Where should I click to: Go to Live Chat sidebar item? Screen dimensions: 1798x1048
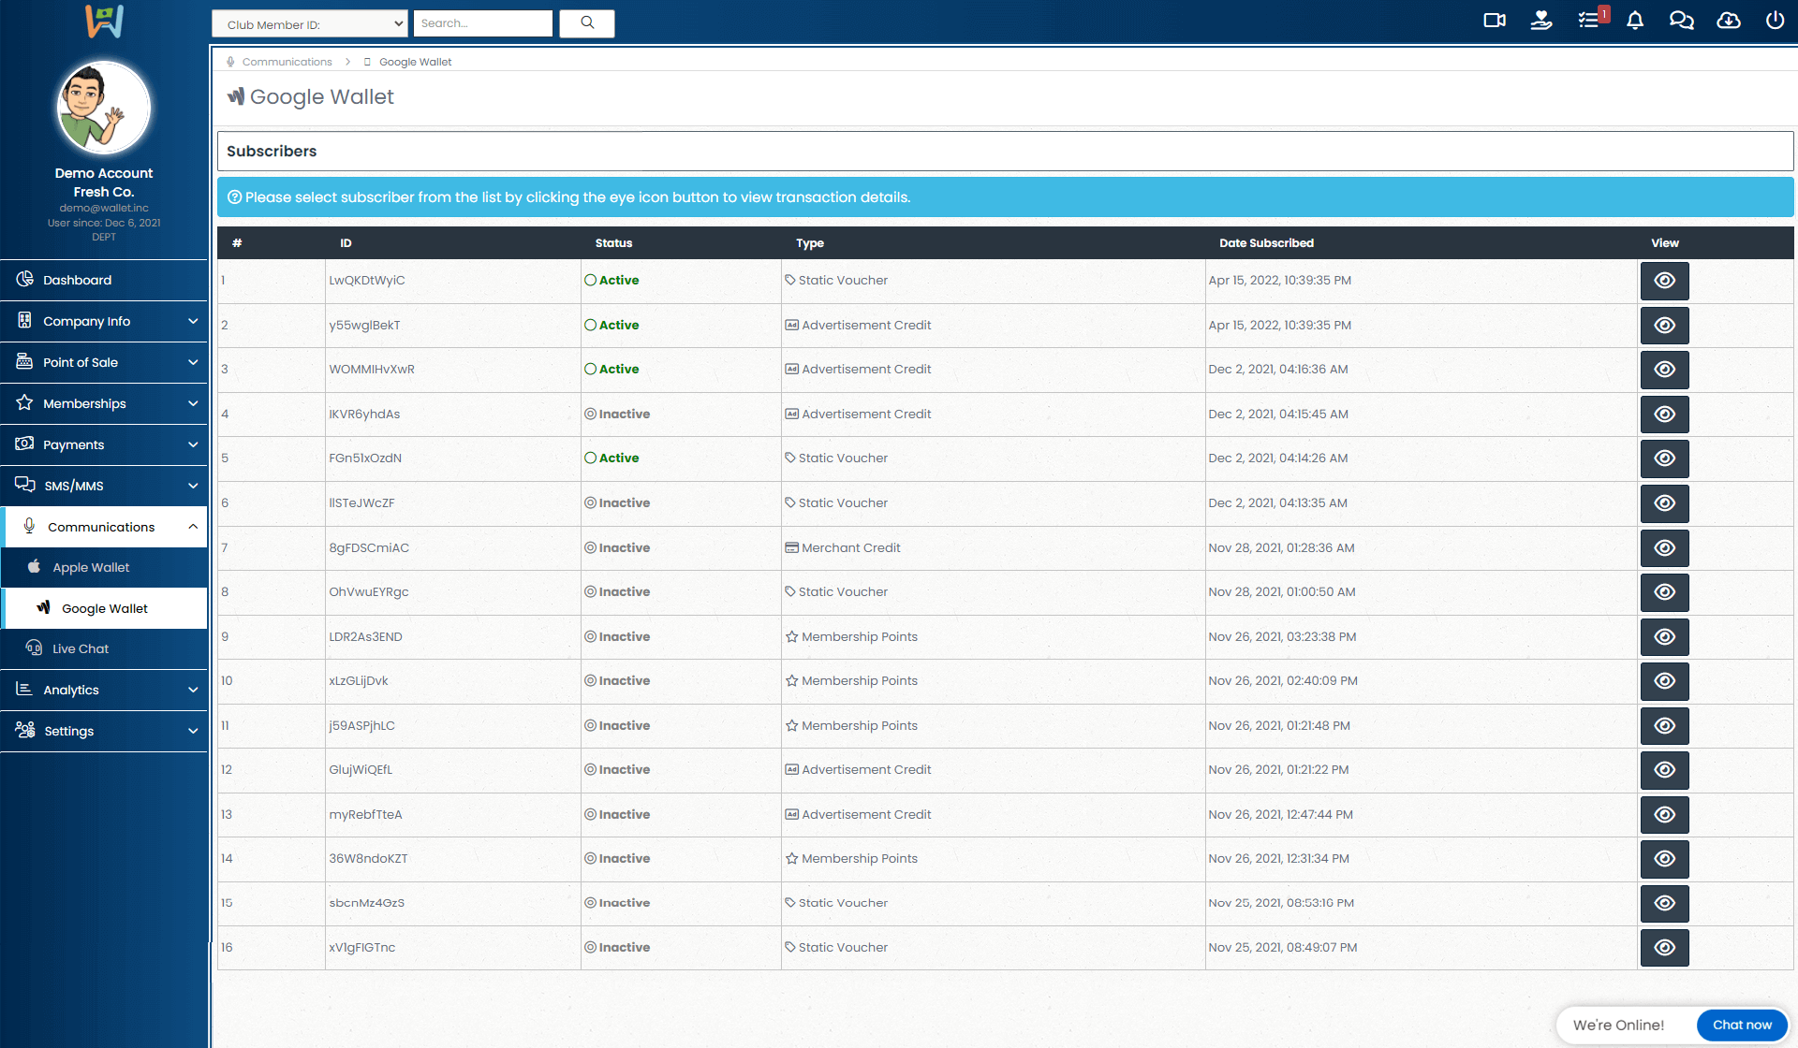[81, 648]
